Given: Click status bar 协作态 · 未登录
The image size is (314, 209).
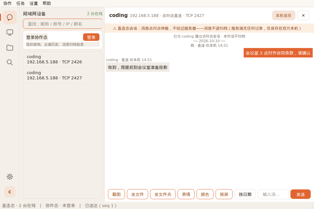Looking at the screenshot, I should (60, 206).
